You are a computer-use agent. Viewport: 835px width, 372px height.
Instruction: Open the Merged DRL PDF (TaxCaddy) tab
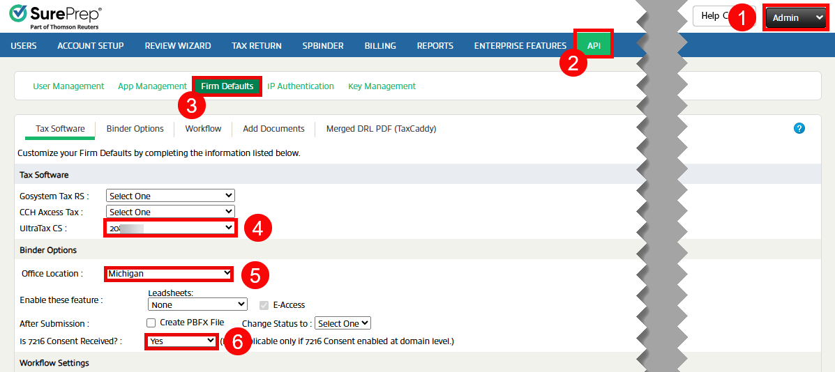tap(381, 129)
